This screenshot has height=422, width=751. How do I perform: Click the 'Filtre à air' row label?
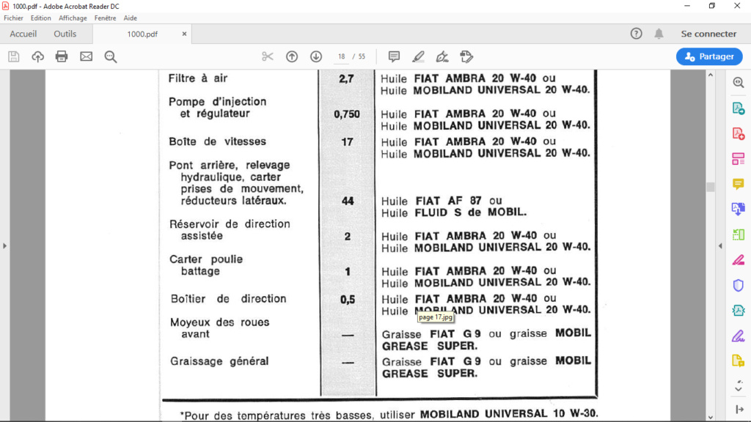(198, 78)
